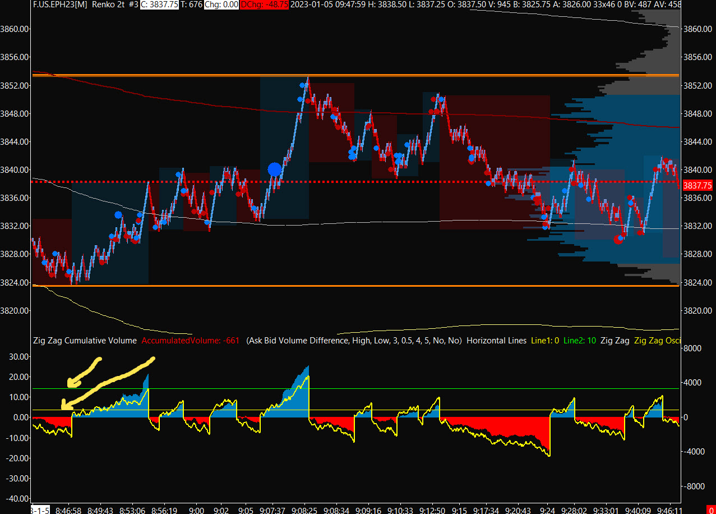This screenshot has width=716, height=514.
Task: Click the 9:20:43 time axis label
Action: click(x=518, y=511)
